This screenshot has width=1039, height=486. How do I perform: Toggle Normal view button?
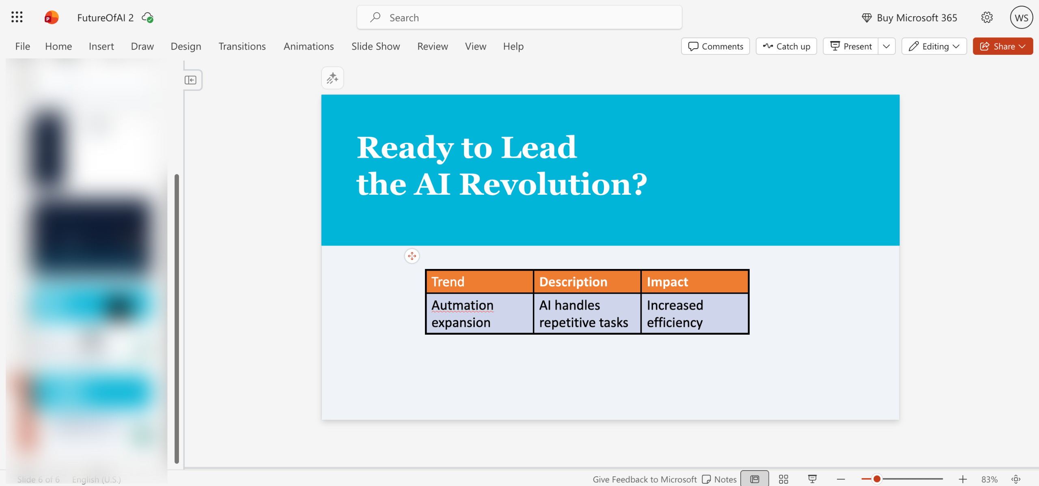click(x=754, y=479)
